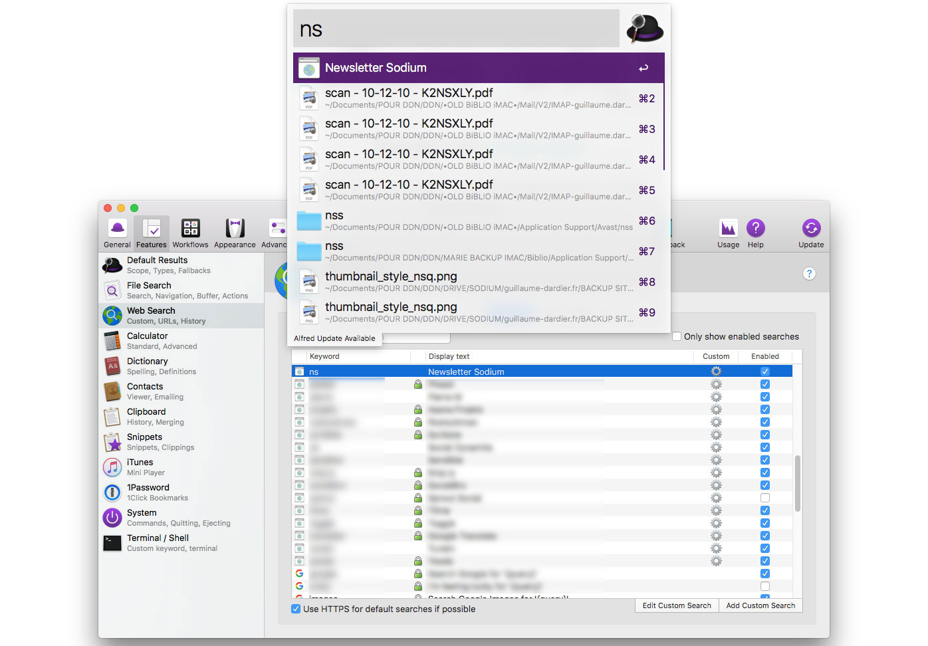Disable the Newsletter Sodium enabled checkbox

tap(765, 372)
